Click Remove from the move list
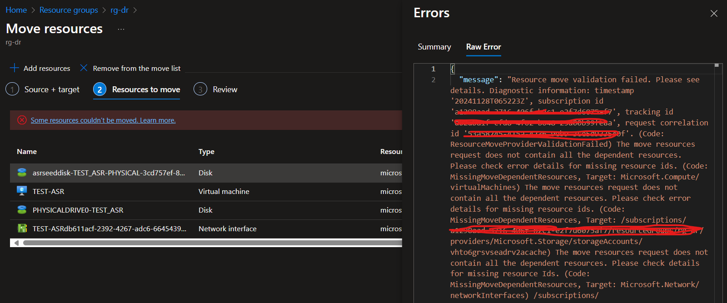 130,68
